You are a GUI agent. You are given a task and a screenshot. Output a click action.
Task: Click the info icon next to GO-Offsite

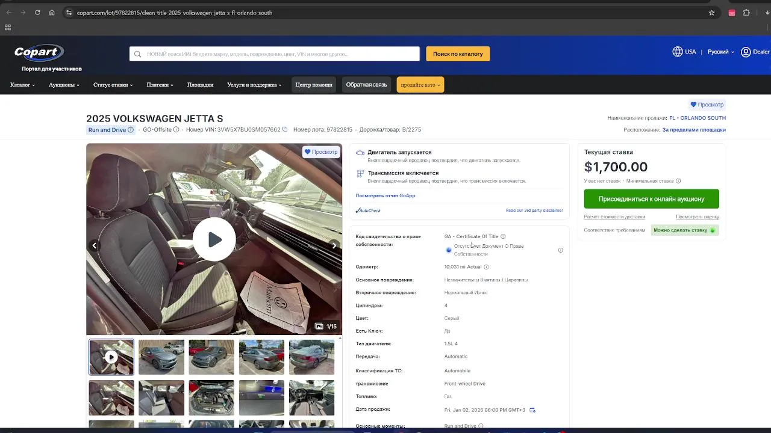[x=176, y=130]
